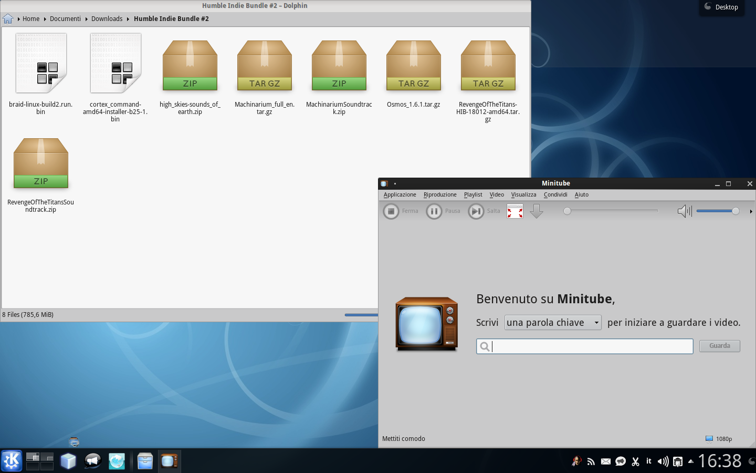
Task: Click the RSS feed tray icon
Action: coord(591,461)
